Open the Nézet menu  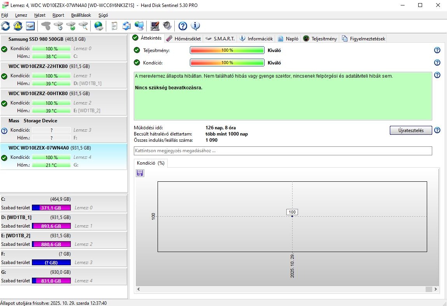pos(40,15)
